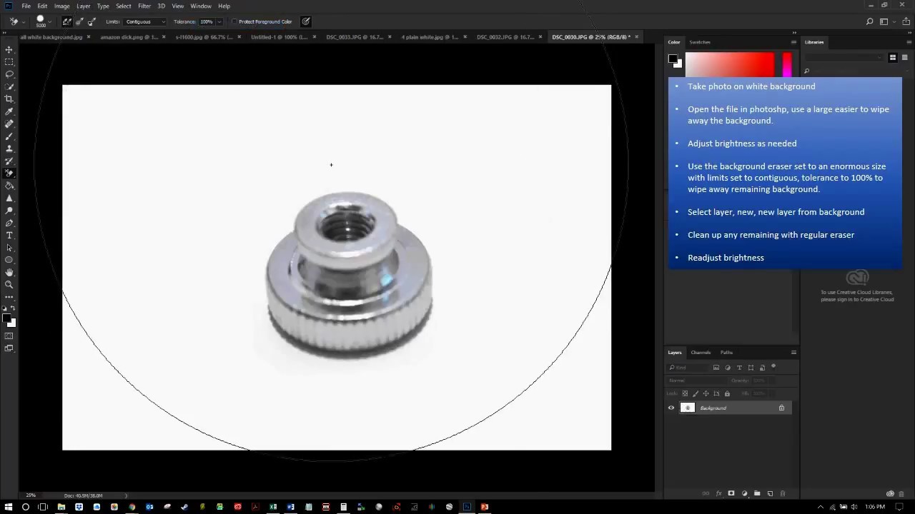The image size is (915, 514).
Task: Toggle Quick Mask mode icon
Action: coord(9,336)
